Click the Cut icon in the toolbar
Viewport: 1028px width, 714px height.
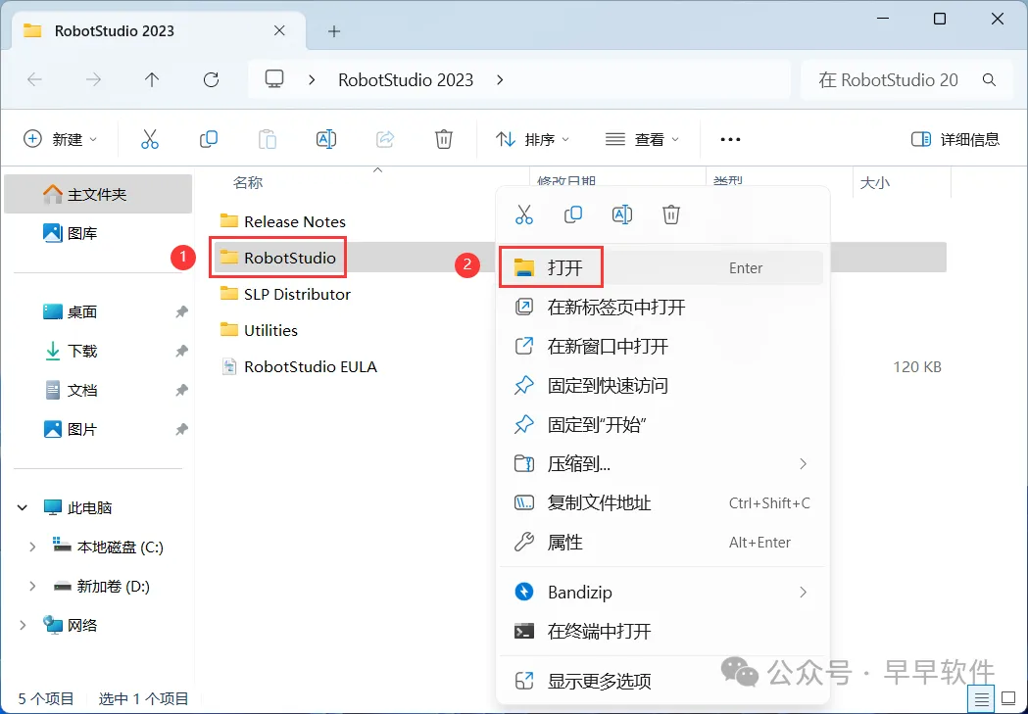coord(150,139)
